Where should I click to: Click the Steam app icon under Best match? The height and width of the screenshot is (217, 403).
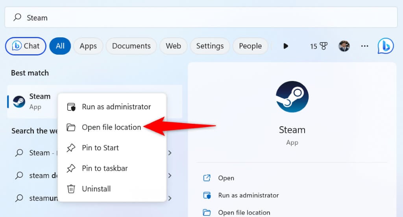pos(19,101)
